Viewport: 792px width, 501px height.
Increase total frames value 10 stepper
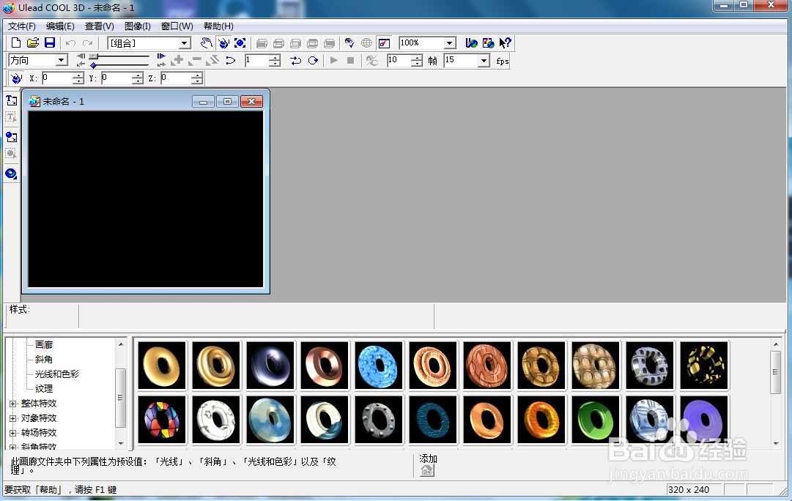[x=417, y=58]
